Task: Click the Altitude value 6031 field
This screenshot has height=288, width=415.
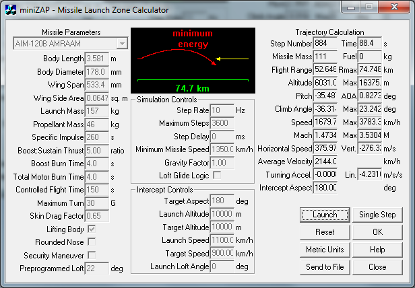Action: (325, 83)
